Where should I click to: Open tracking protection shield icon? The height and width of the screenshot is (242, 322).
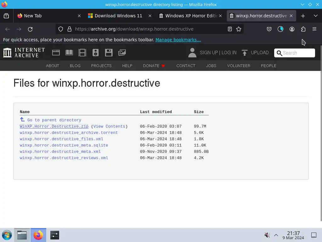point(61,29)
